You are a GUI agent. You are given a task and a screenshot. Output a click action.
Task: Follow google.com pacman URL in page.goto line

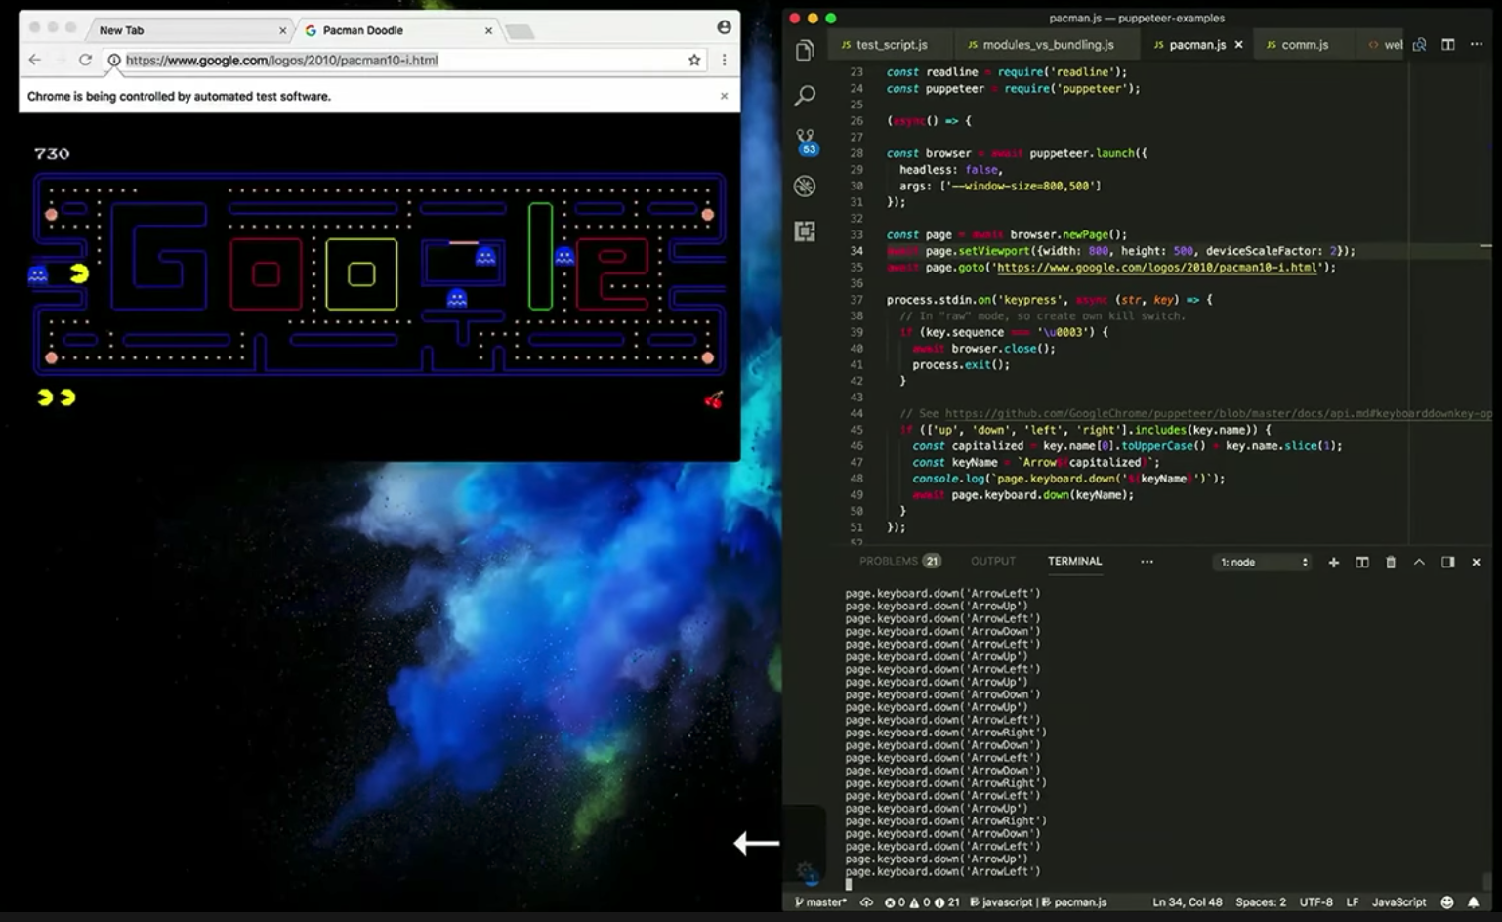1157,268
